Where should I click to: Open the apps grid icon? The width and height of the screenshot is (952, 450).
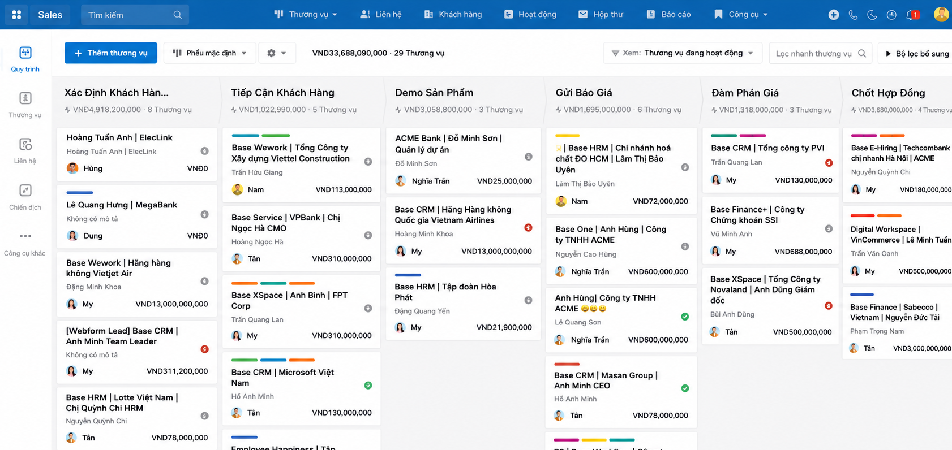pyautogui.click(x=16, y=15)
